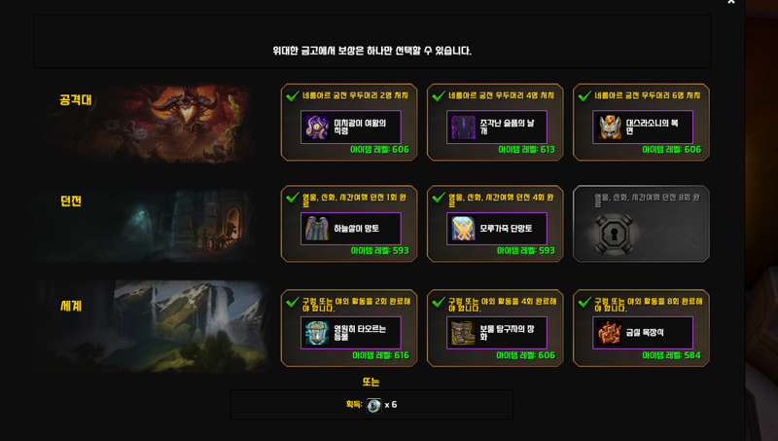
Task: Select the 하늘살이 망토 cloak icon
Action: (x=317, y=229)
